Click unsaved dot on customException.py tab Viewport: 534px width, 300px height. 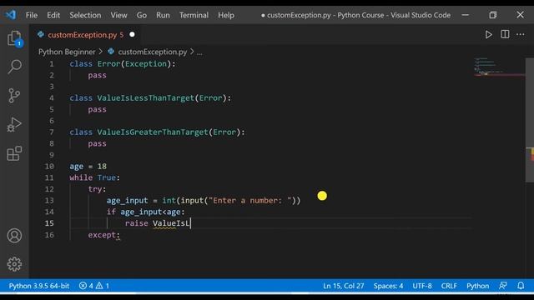132,34
